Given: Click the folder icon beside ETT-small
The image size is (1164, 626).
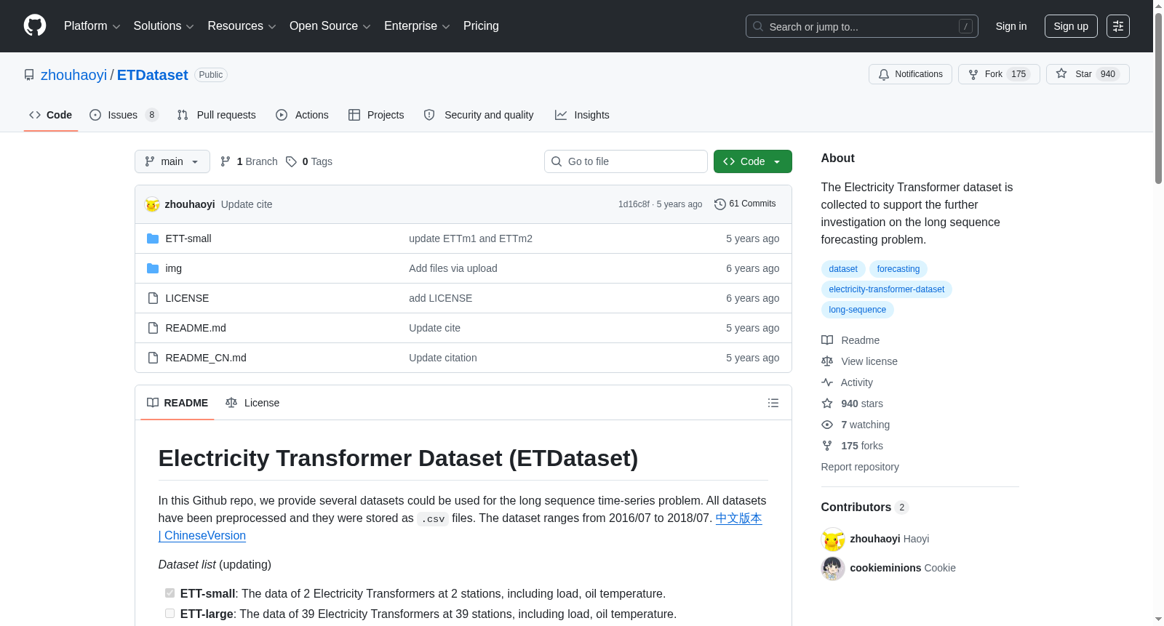Looking at the screenshot, I should 153,238.
